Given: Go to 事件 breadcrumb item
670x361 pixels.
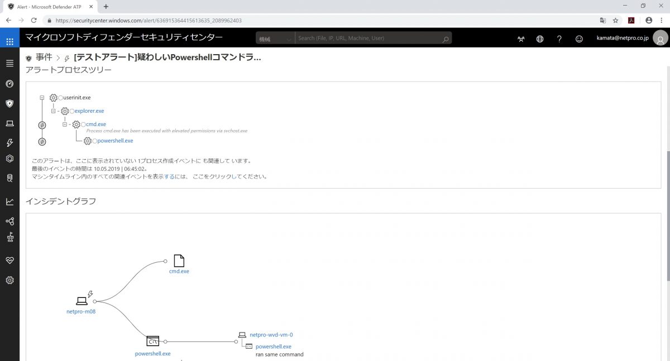Looking at the screenshot, I should point(44,57).
